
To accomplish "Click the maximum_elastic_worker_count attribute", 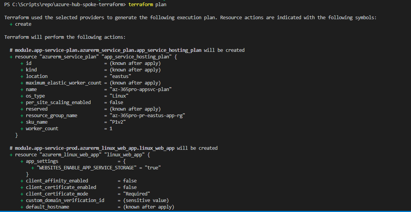I will (64, 83).
